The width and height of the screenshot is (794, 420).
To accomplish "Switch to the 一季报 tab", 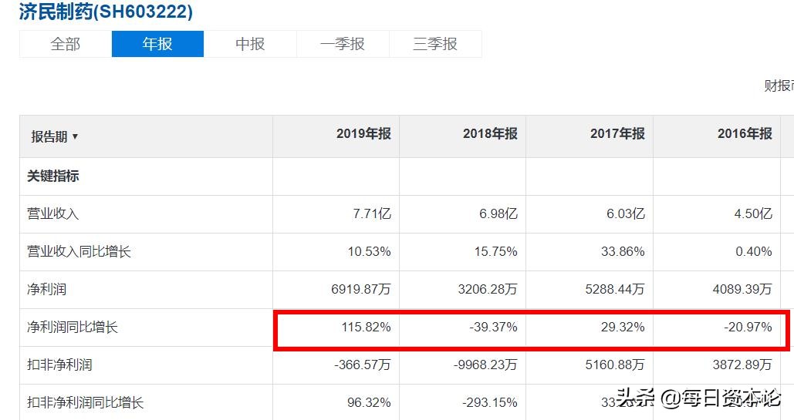I will point(343,44).
